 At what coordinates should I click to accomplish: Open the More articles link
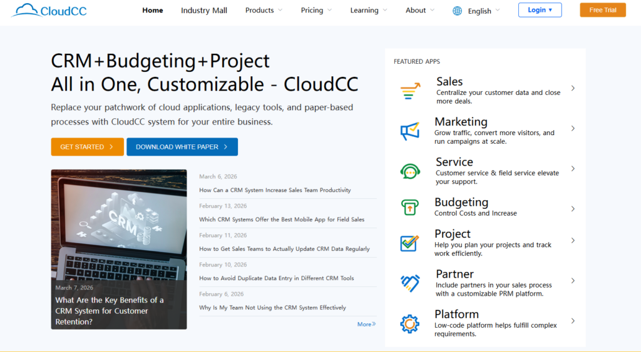366,324
